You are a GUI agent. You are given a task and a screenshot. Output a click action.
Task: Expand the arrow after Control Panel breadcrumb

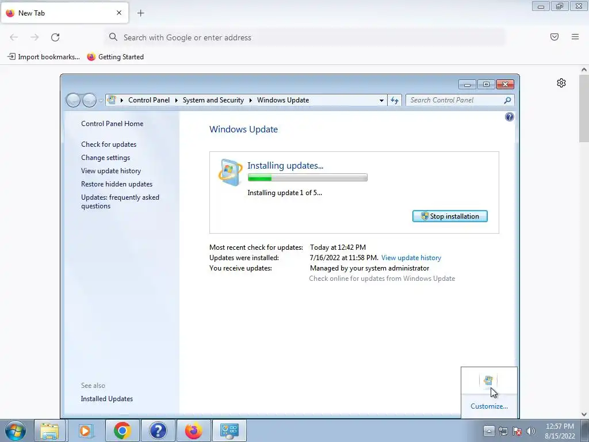tap(176, 100)
